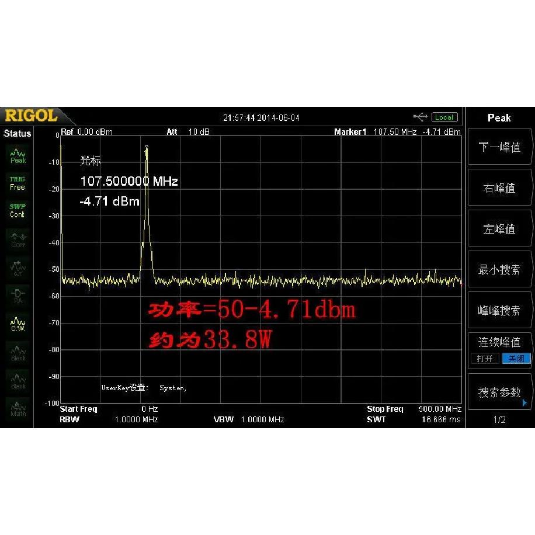Click the 连续峰值 continuous peak softkey label
This screenshot has height=535, width=535.
pyautogui.click(x=499, y=342)
